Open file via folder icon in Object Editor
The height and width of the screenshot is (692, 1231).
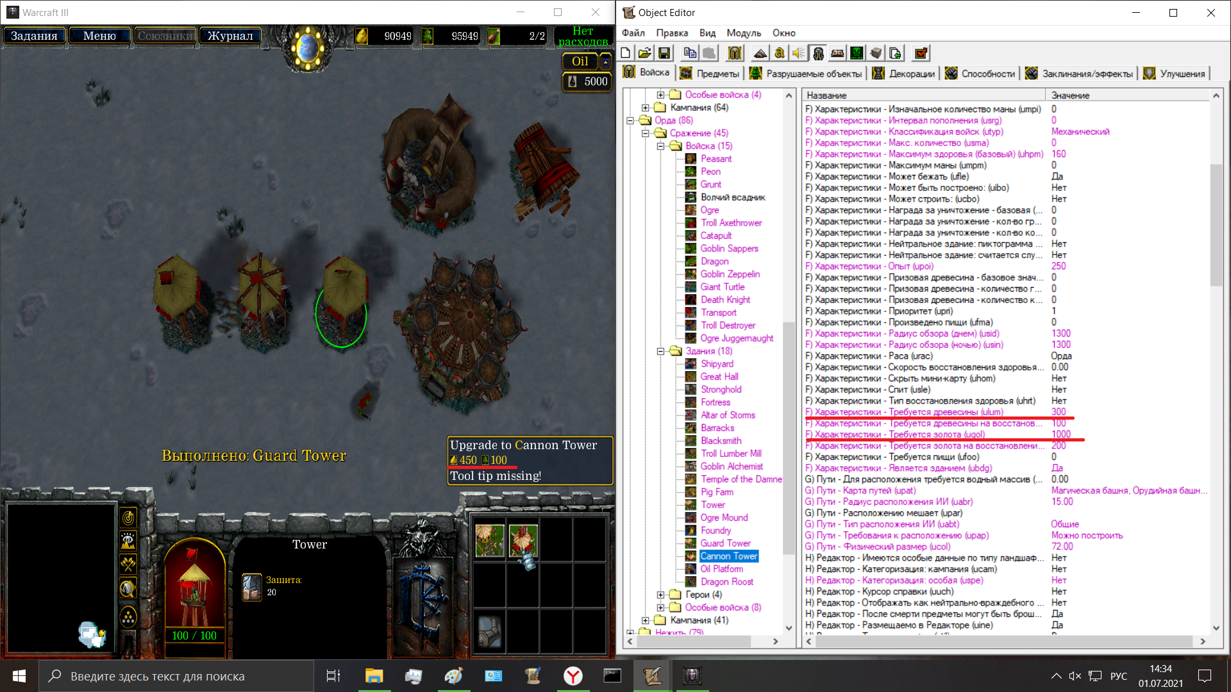point(645,53)
